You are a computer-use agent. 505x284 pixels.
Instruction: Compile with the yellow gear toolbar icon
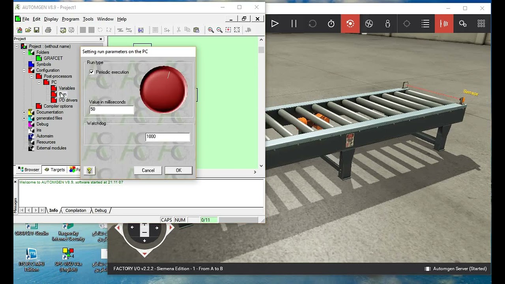click(63, 30)
